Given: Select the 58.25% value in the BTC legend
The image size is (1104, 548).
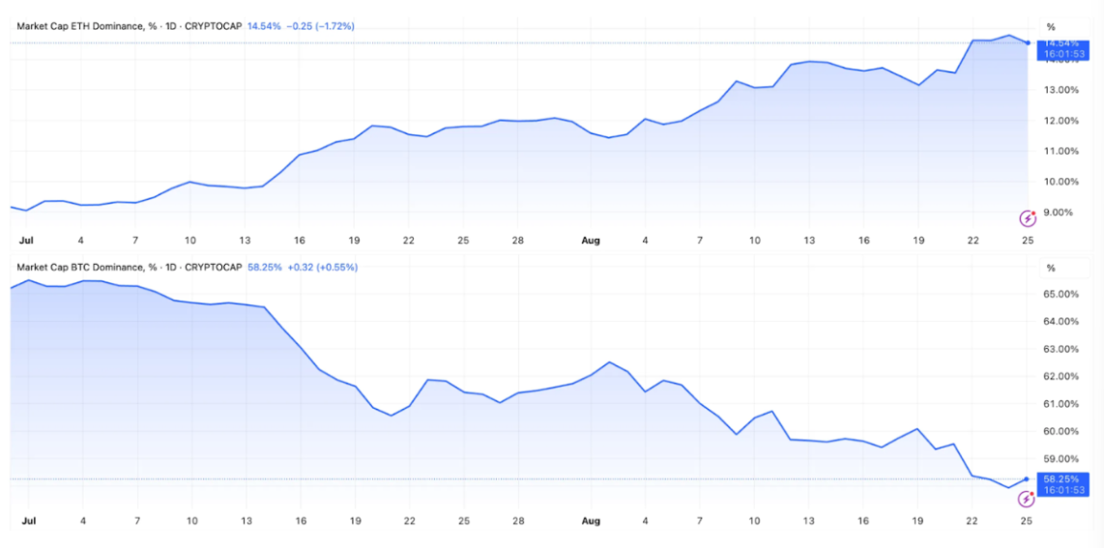Looking at the screenshot, I should (263, 267).
